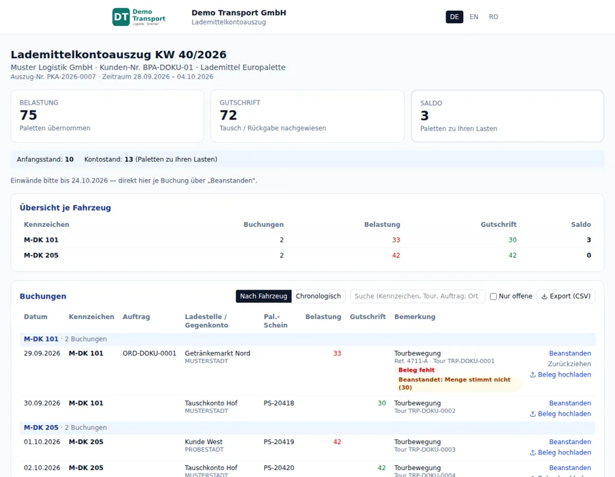Click Beanstanden for the 01.10.2026 booking
615x477 pixels.
(570, 442)
